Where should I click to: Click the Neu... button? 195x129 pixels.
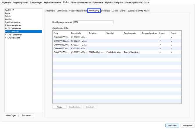click(x=59, y=107)
